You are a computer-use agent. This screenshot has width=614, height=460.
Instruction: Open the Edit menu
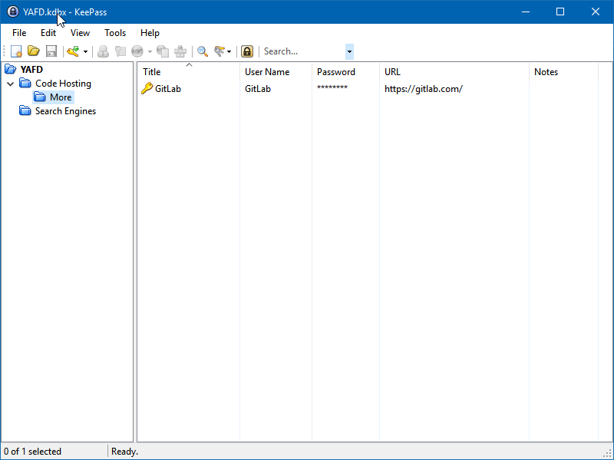[48, 33]
